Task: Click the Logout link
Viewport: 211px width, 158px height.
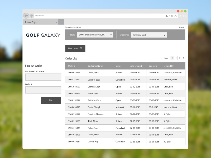Action: click(x=181, y=27)
